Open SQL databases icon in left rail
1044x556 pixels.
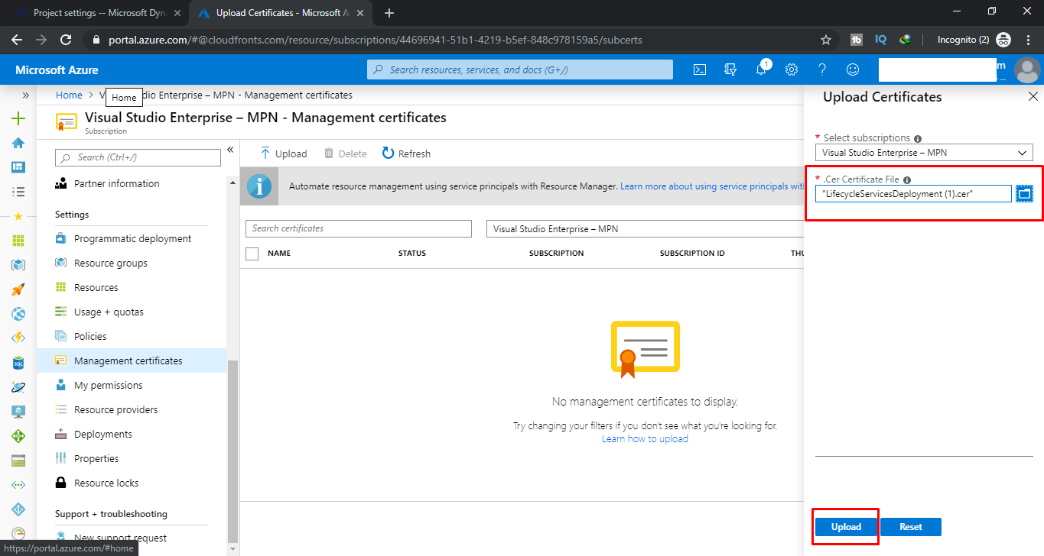[18, 363]
